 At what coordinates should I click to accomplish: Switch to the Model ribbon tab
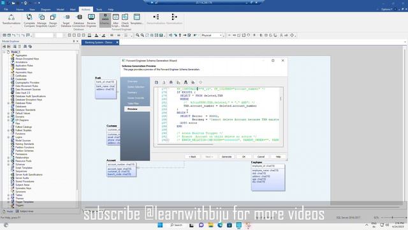coord(61,10)
